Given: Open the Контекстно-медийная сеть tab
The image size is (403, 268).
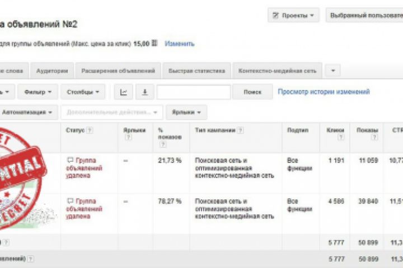Looking at the screenshot, I should click(x=277, y=71).
